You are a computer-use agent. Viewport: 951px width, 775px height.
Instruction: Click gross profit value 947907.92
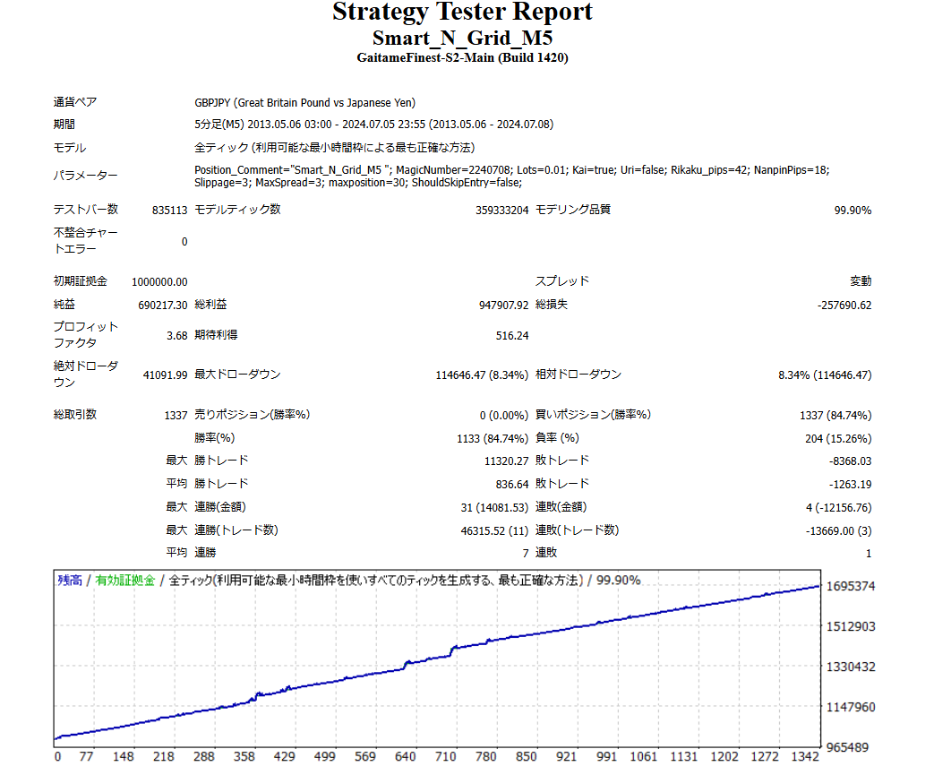[x=503, y=306]
